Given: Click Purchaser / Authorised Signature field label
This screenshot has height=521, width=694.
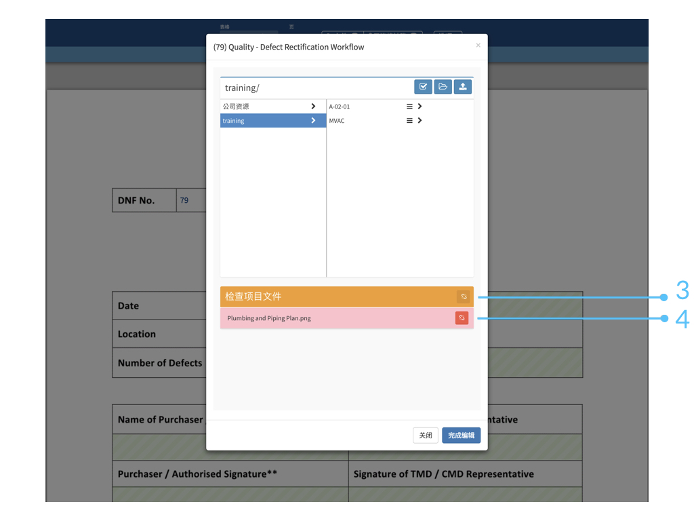Looking at the screenshot, I should (197, 474).
